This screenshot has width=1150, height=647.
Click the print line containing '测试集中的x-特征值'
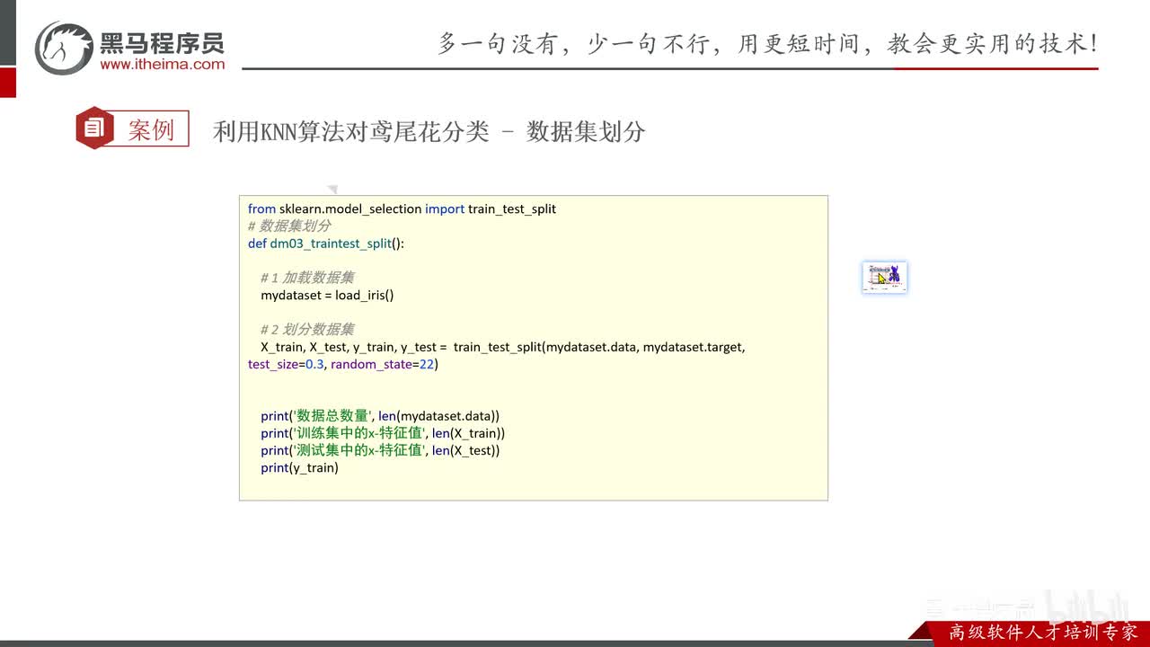[x=380, y=450]
